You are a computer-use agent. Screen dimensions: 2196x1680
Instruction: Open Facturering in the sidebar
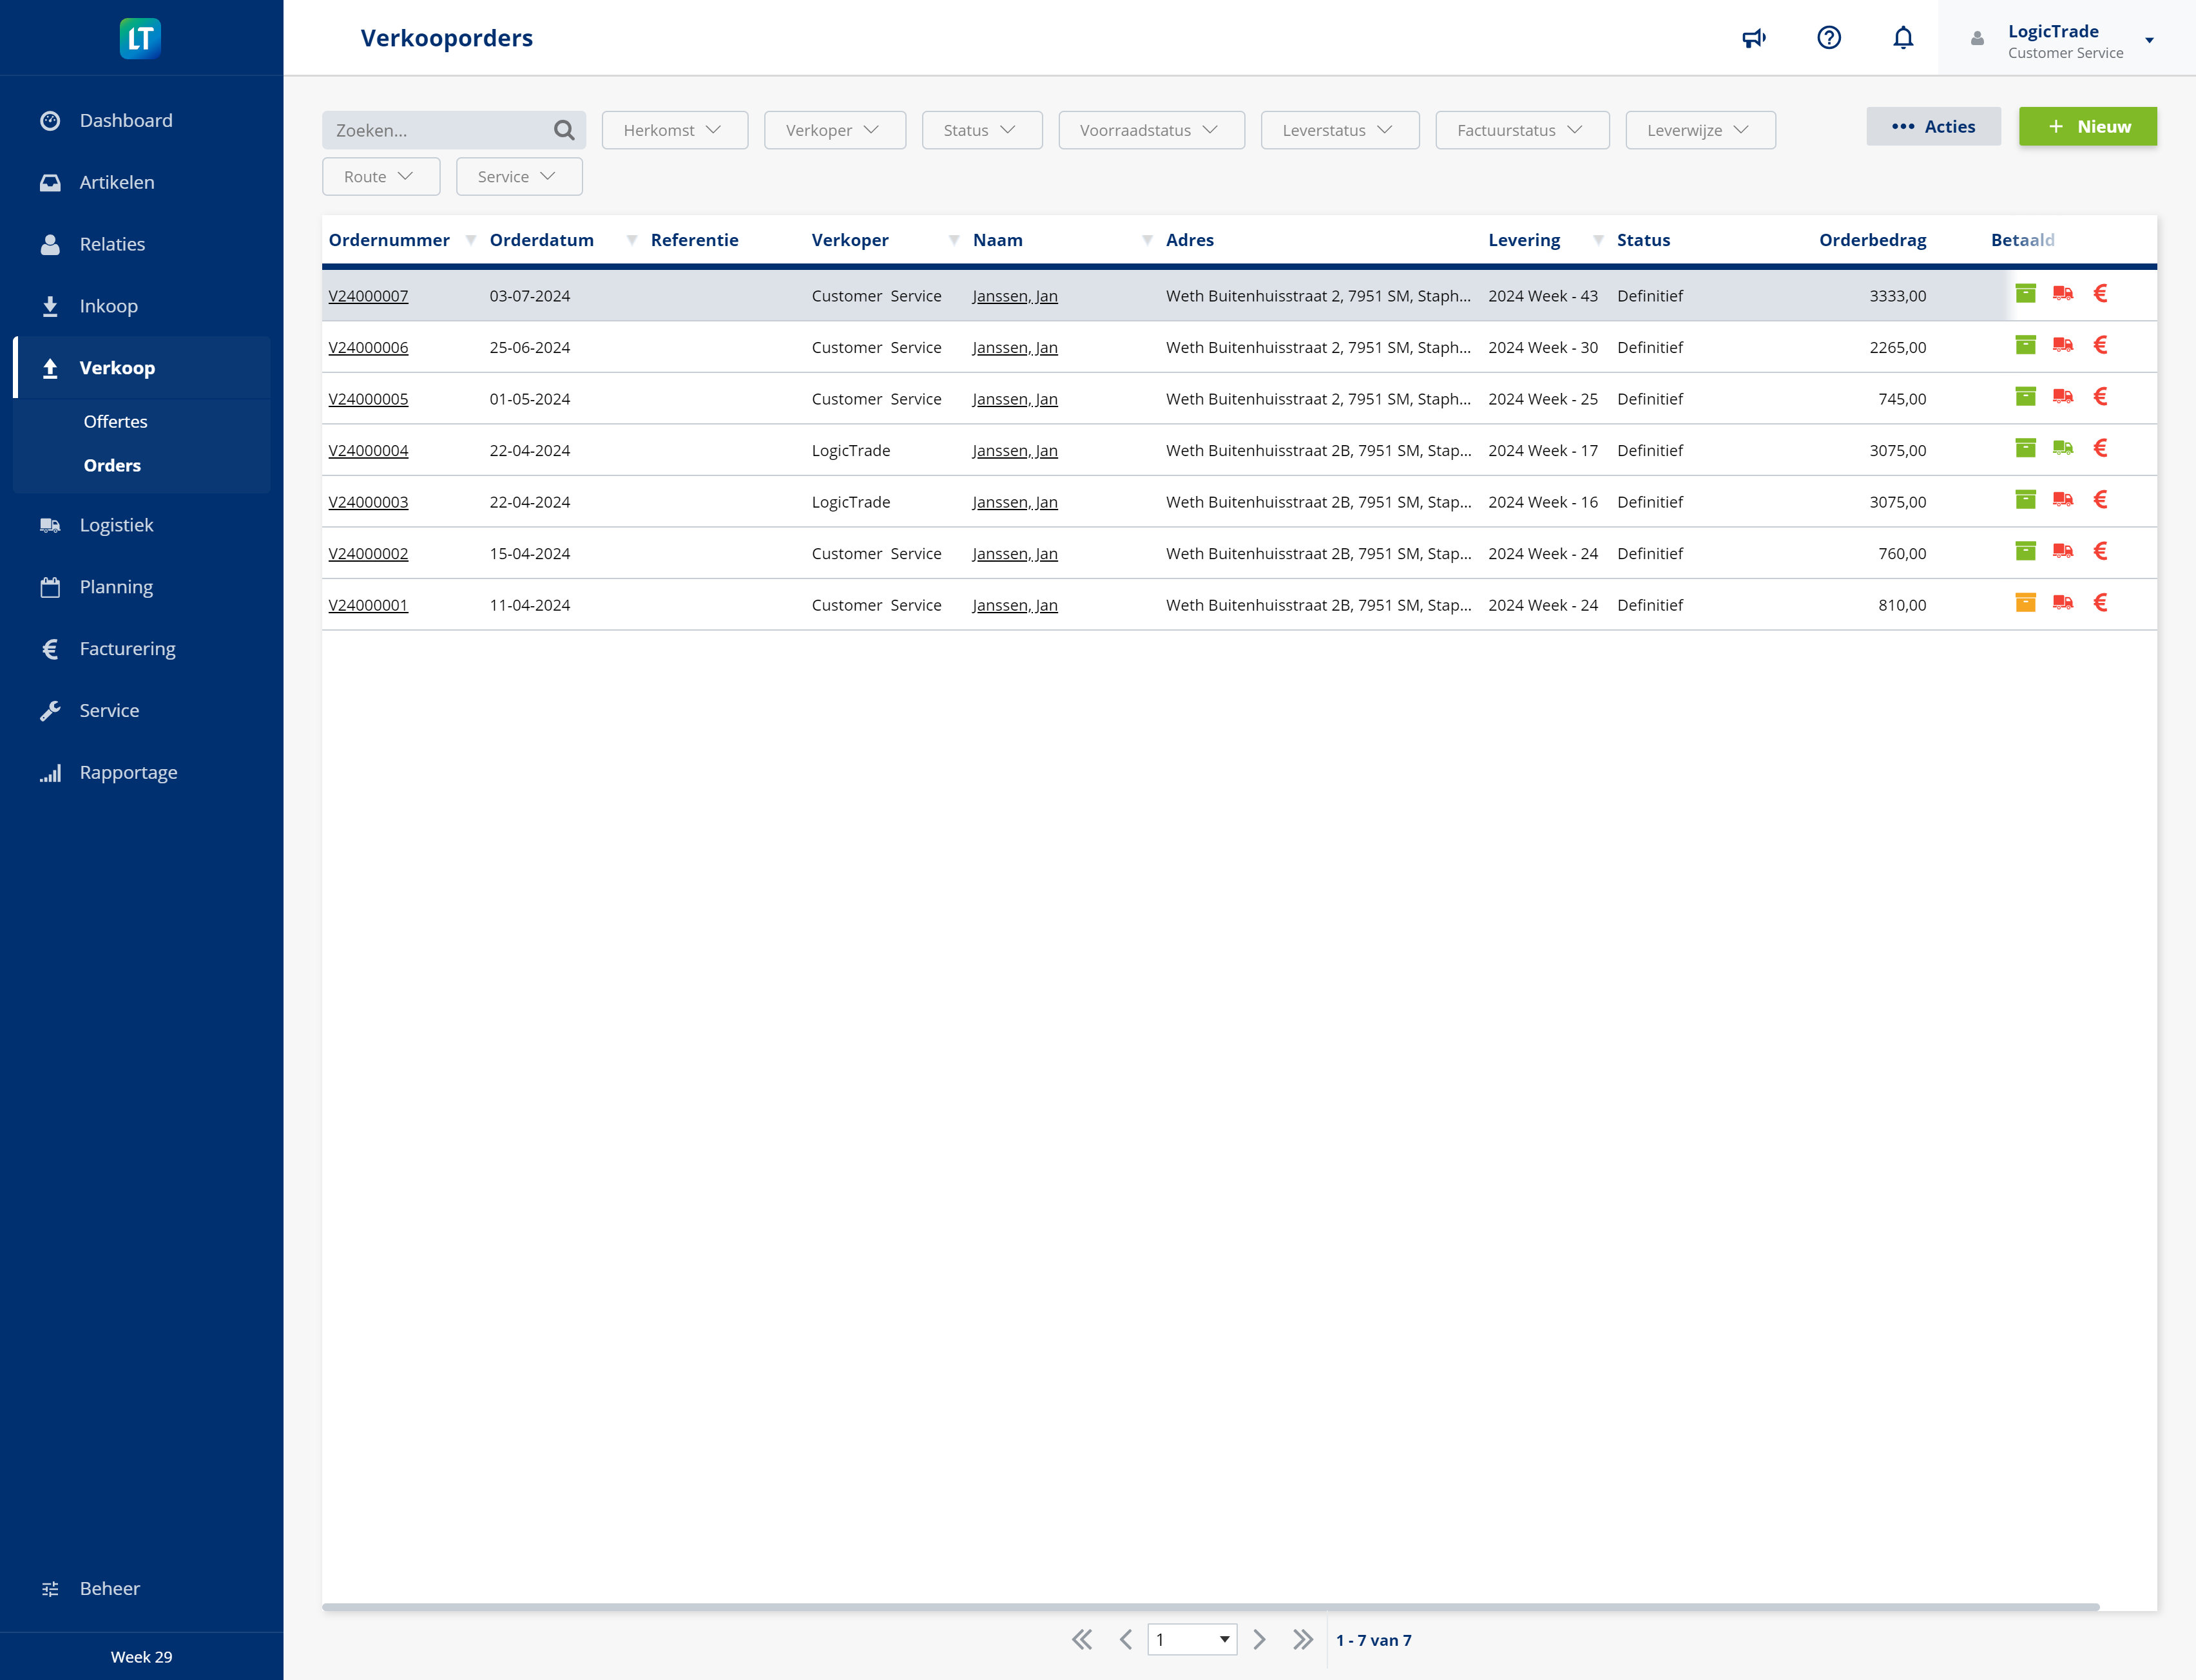[127, 649]
